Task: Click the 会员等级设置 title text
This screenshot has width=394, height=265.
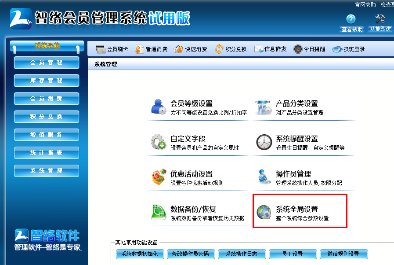Action: pos(192,103)
